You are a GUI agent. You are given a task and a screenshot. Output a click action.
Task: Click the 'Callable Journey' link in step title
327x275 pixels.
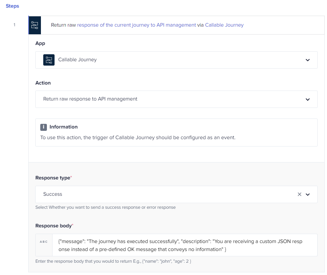[224, 25]
